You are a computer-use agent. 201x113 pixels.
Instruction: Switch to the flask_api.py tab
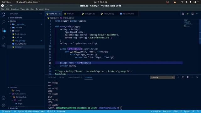[x=109, y=14]
